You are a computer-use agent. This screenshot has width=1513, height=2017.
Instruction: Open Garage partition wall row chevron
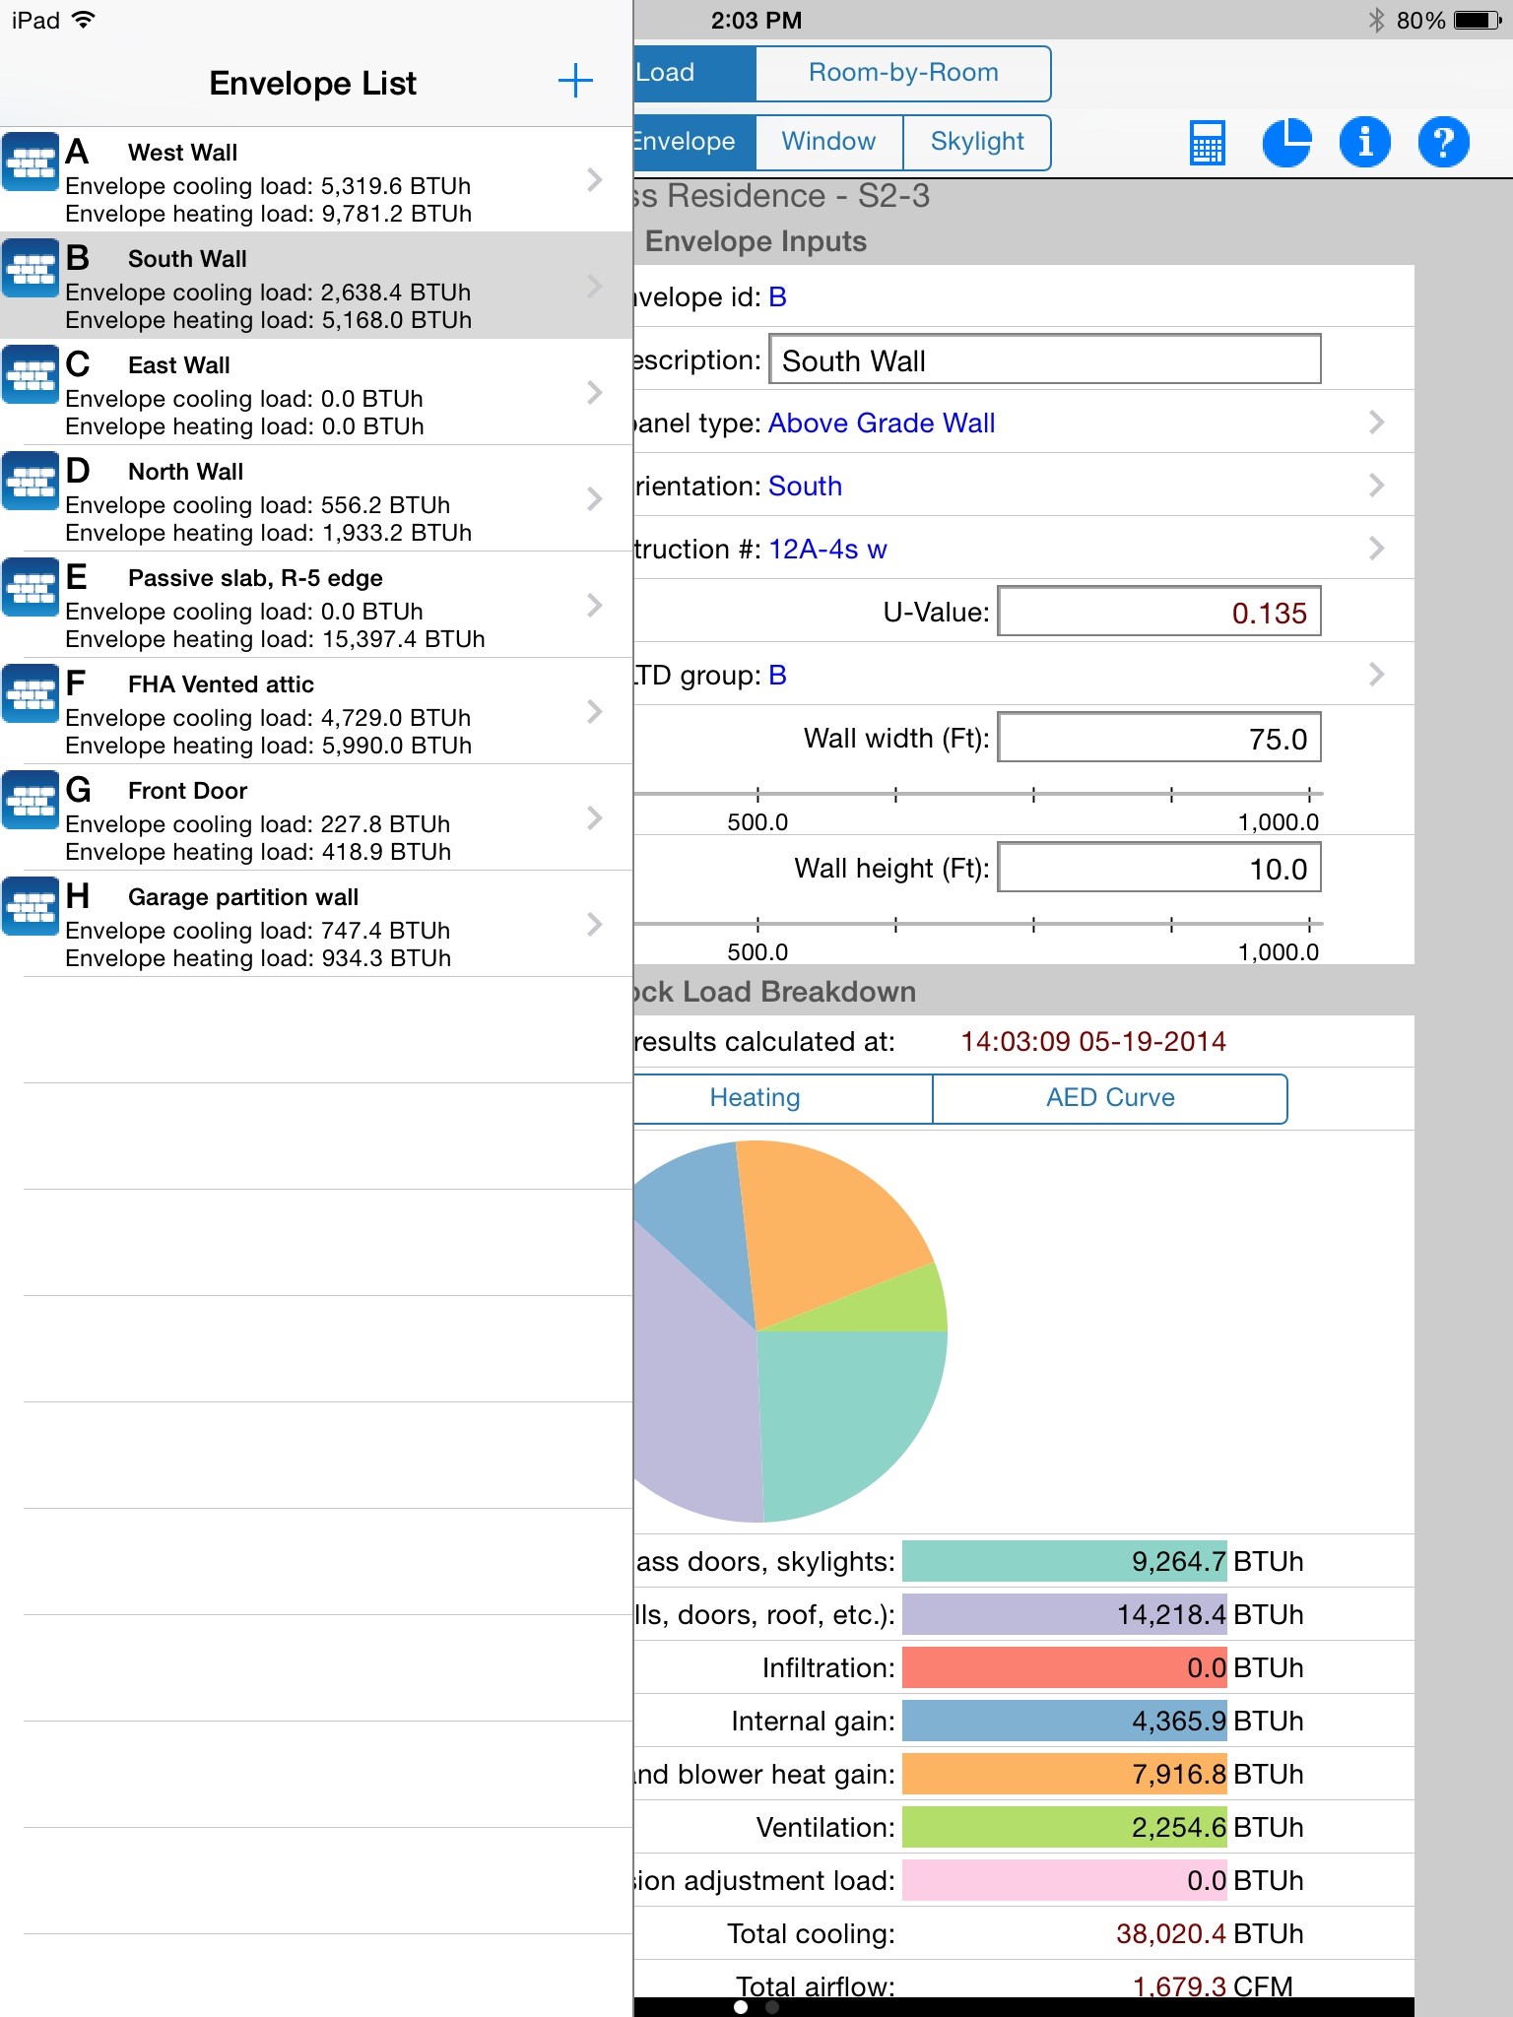pos(594,924)
